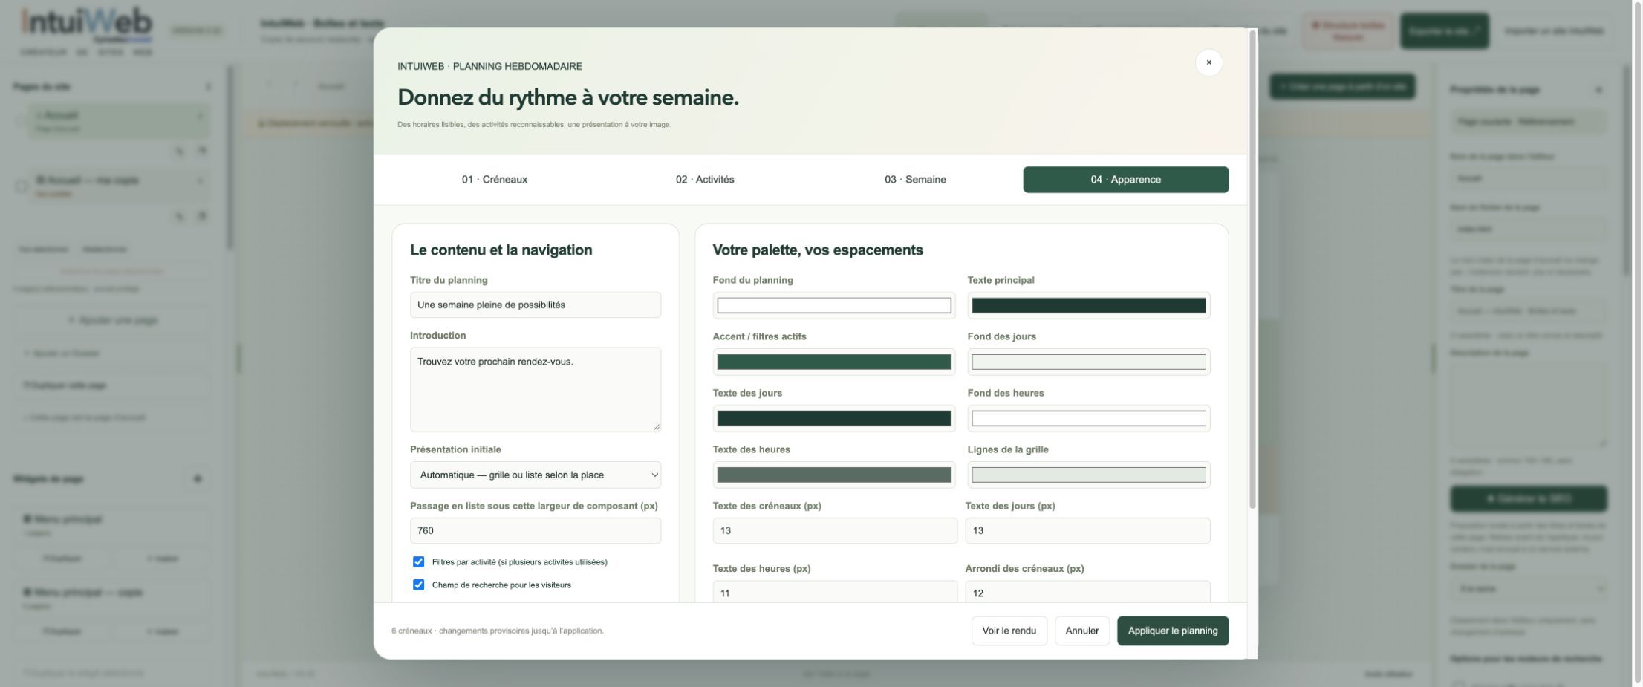Select the Fond des heures color
Viewport: 1643px width, 687px height.
click(x=1088, y=419)
